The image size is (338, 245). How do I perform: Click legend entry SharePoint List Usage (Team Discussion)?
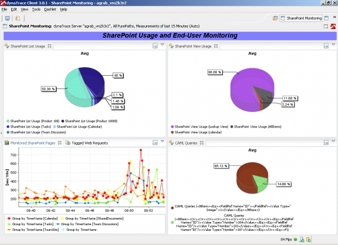click(x=36, y=132)
